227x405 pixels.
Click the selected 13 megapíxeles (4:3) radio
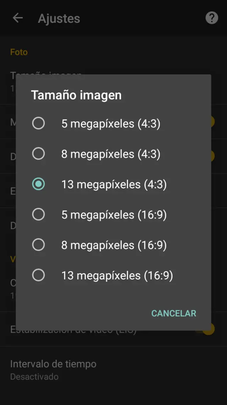click(38, 184)
